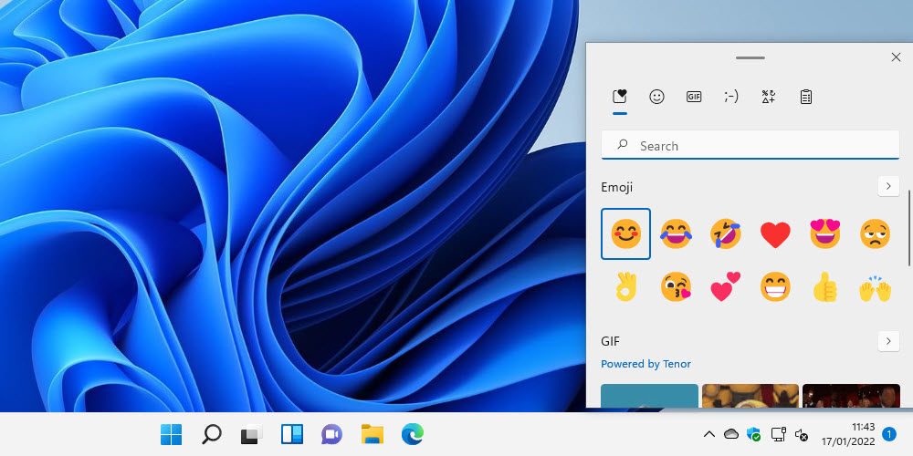Open the Kaomoji ;-) tab
Screen dimensions: 913x456
click(x=731, y=97)
